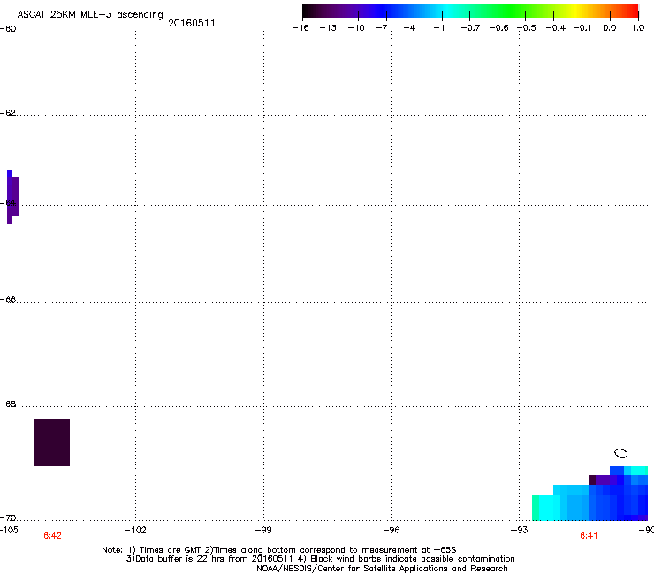Click the -60 latitude axis label
Screen dimensions: 654x574
8,29
